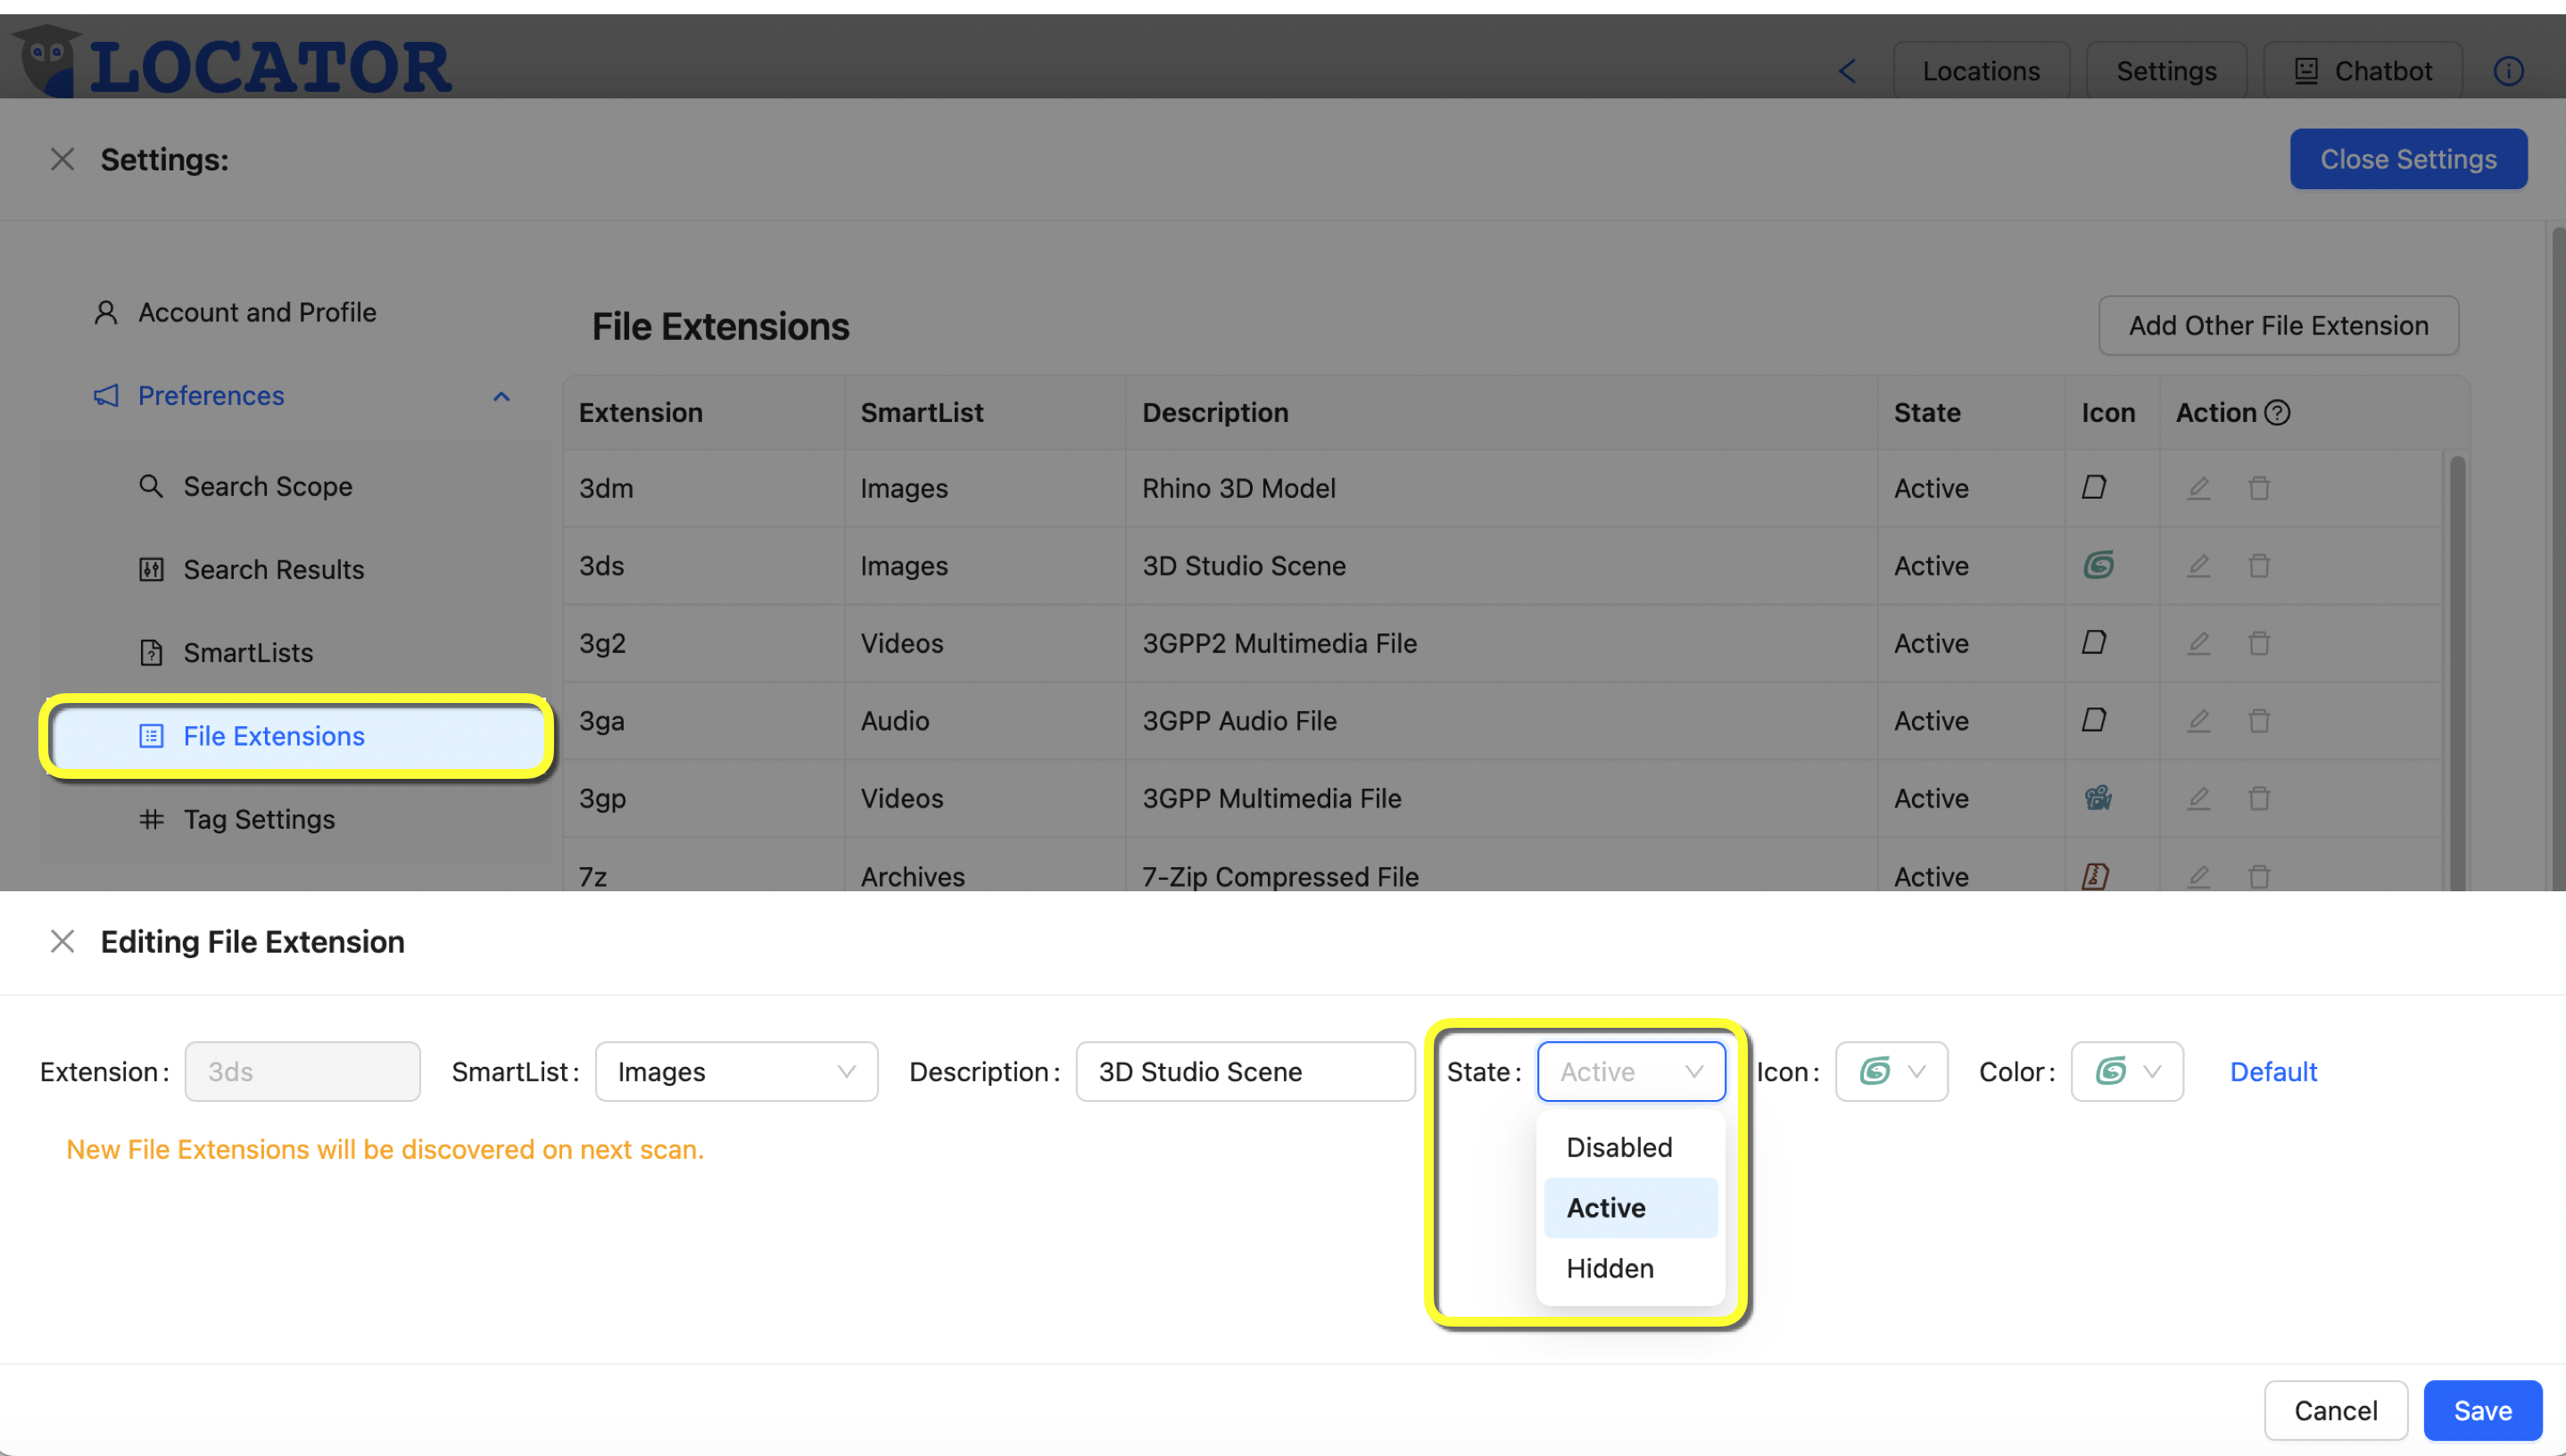2566x1456 pixels.
Task: Click the file icon in 3g2 row
Action: [2094, 643]
